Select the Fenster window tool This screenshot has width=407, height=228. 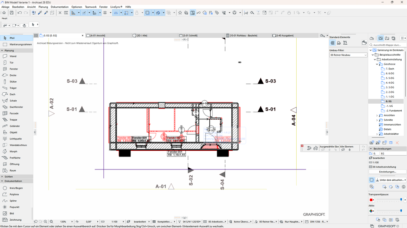tap(13, 69)
